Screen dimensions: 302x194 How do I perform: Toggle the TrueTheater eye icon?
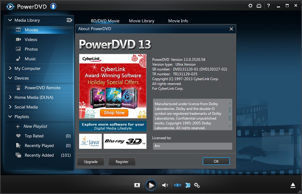point(177,185)
